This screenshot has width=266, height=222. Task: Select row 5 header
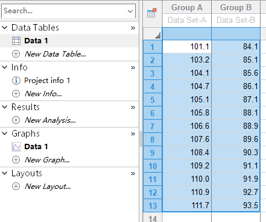coord(153,100)
